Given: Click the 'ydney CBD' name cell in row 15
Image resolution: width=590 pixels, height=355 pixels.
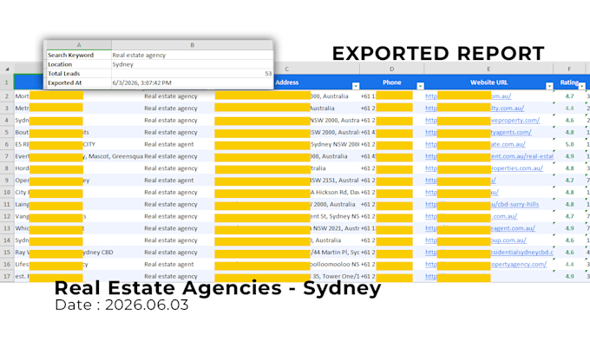Looking at the screenshot, I should [98, 253].
